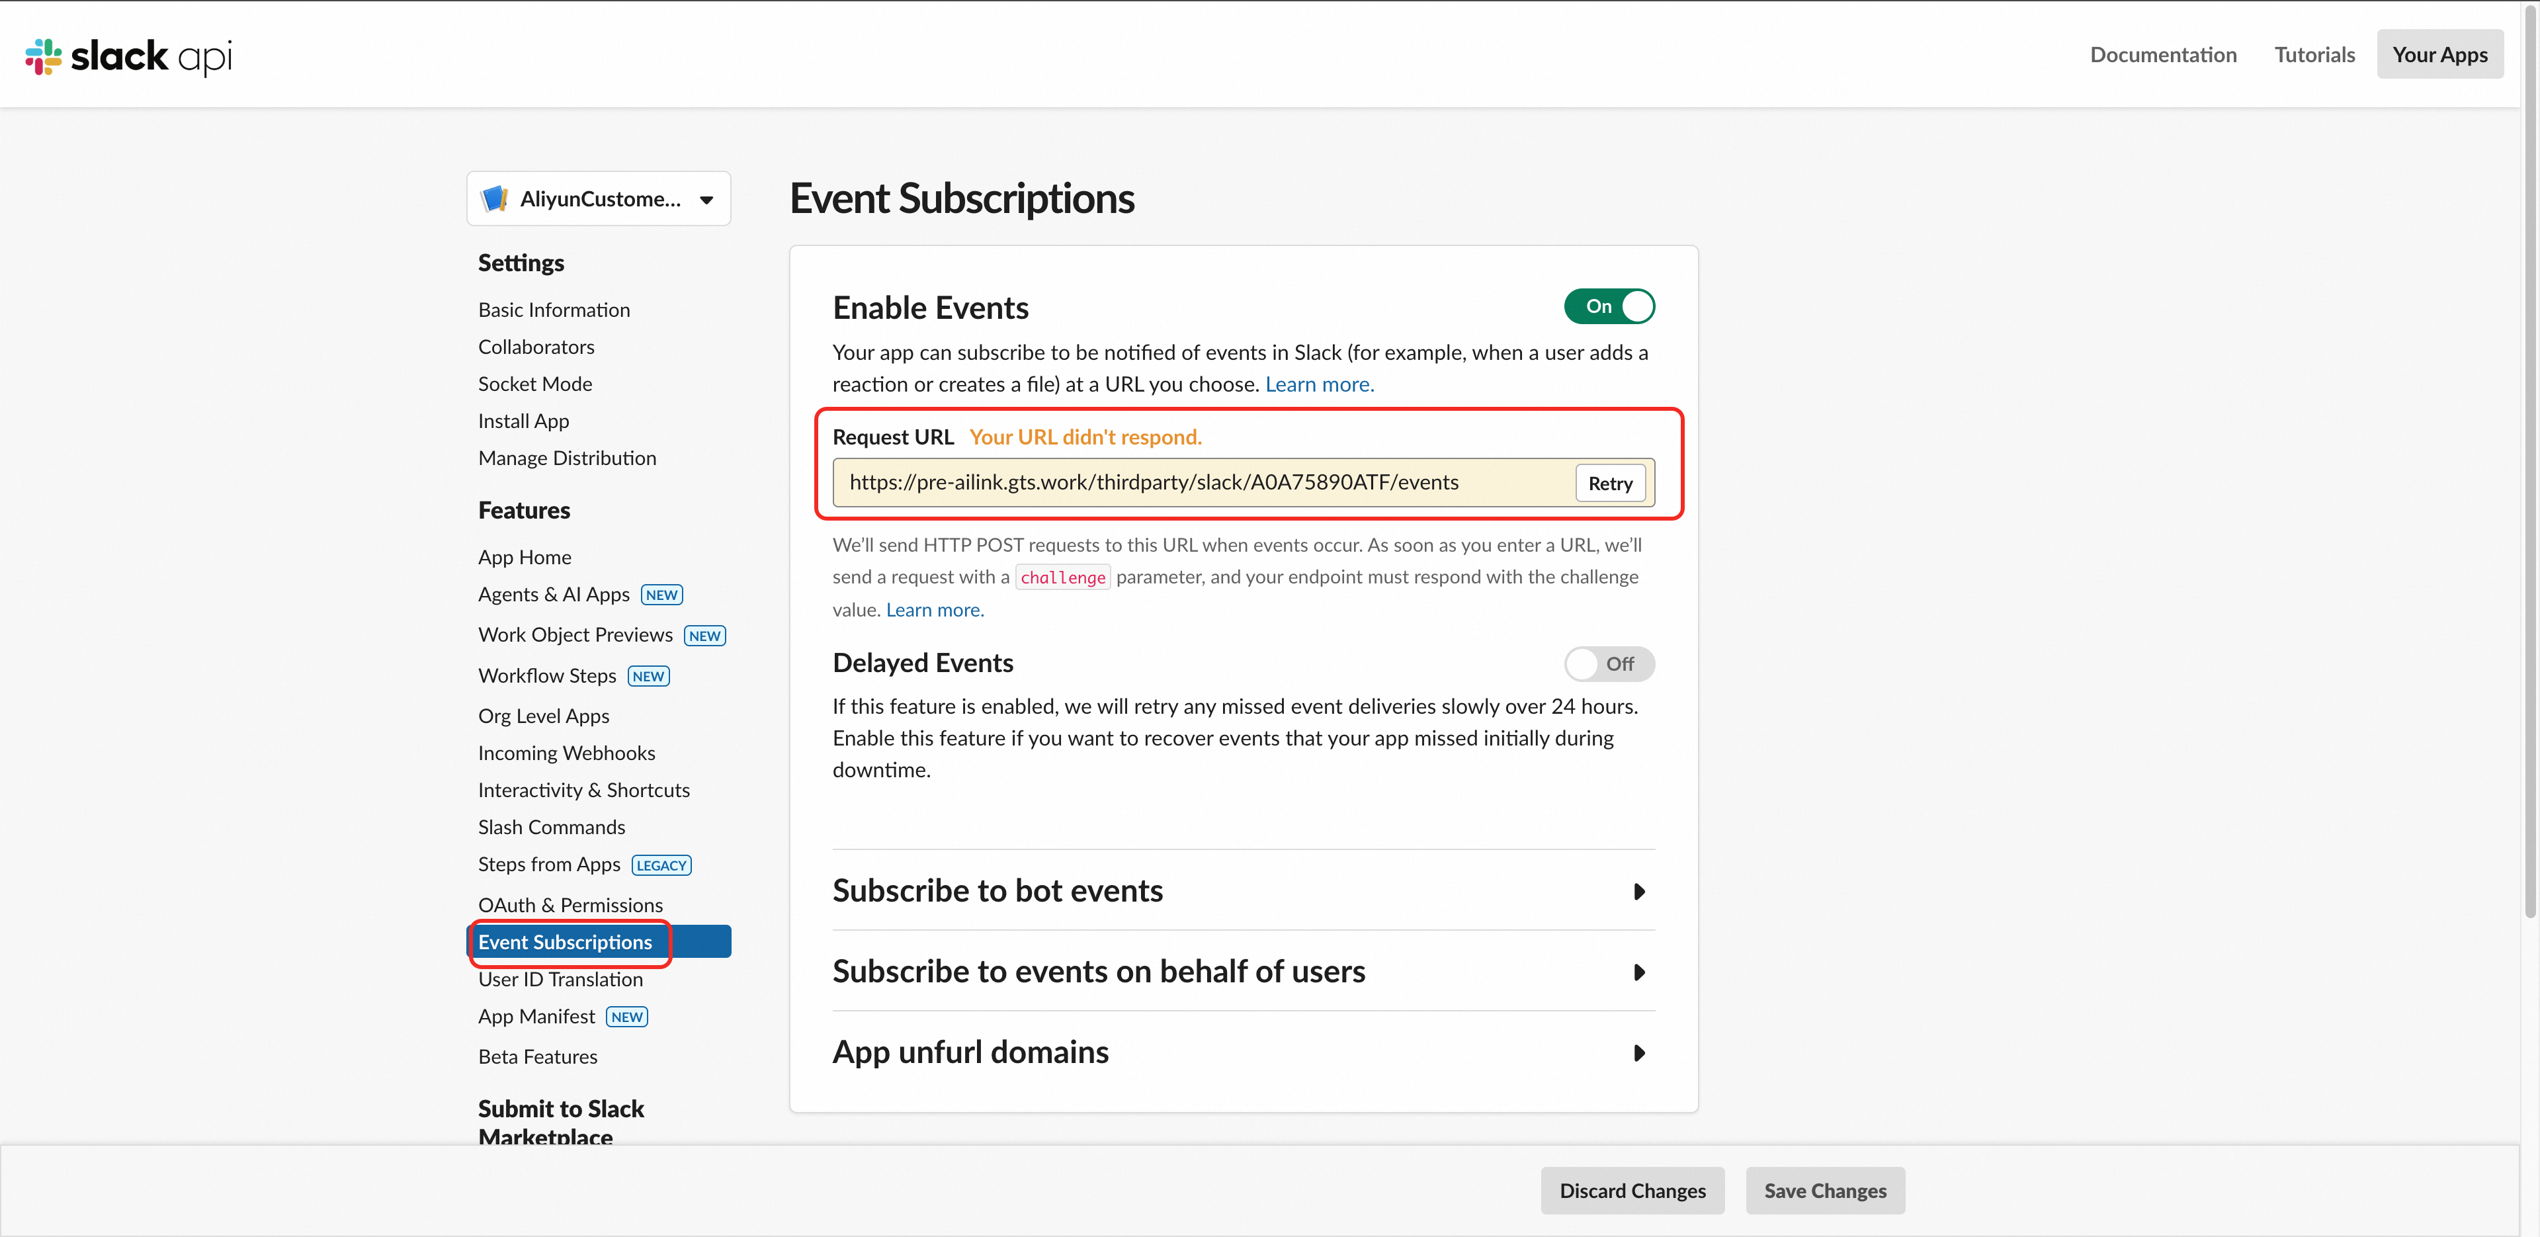
Task: Expand Subscribe to bot events section
Action: click(1244, 891)
